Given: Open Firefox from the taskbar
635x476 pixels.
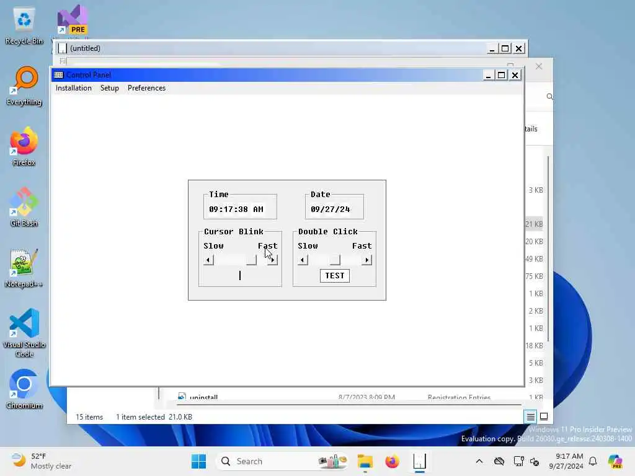Looking at the screenshot, I should tap(392, 461).
